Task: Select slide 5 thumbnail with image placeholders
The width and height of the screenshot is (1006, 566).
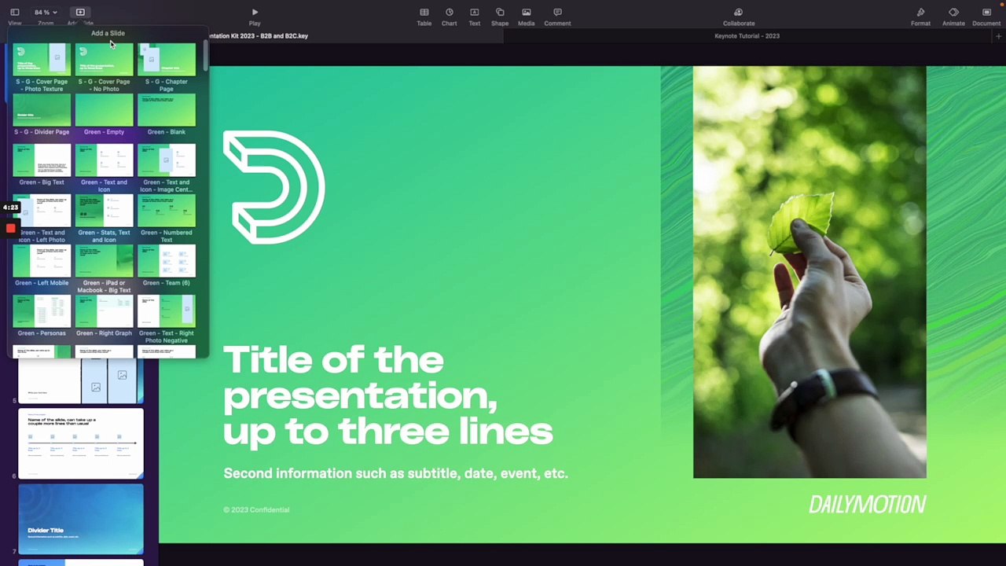Action: pos(81,380)
